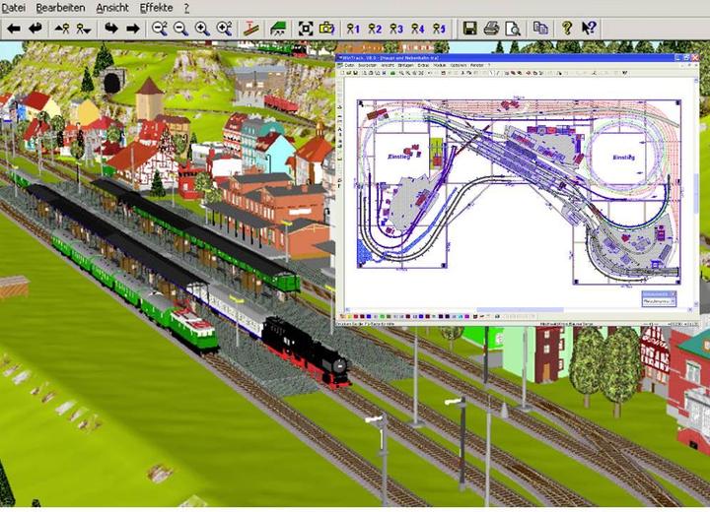
Task: Raise the viewer position (figure with up arrow)
Action: [62, 29]
